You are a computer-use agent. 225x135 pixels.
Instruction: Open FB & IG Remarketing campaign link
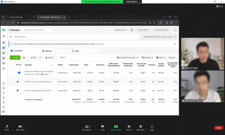click(39, 71)
